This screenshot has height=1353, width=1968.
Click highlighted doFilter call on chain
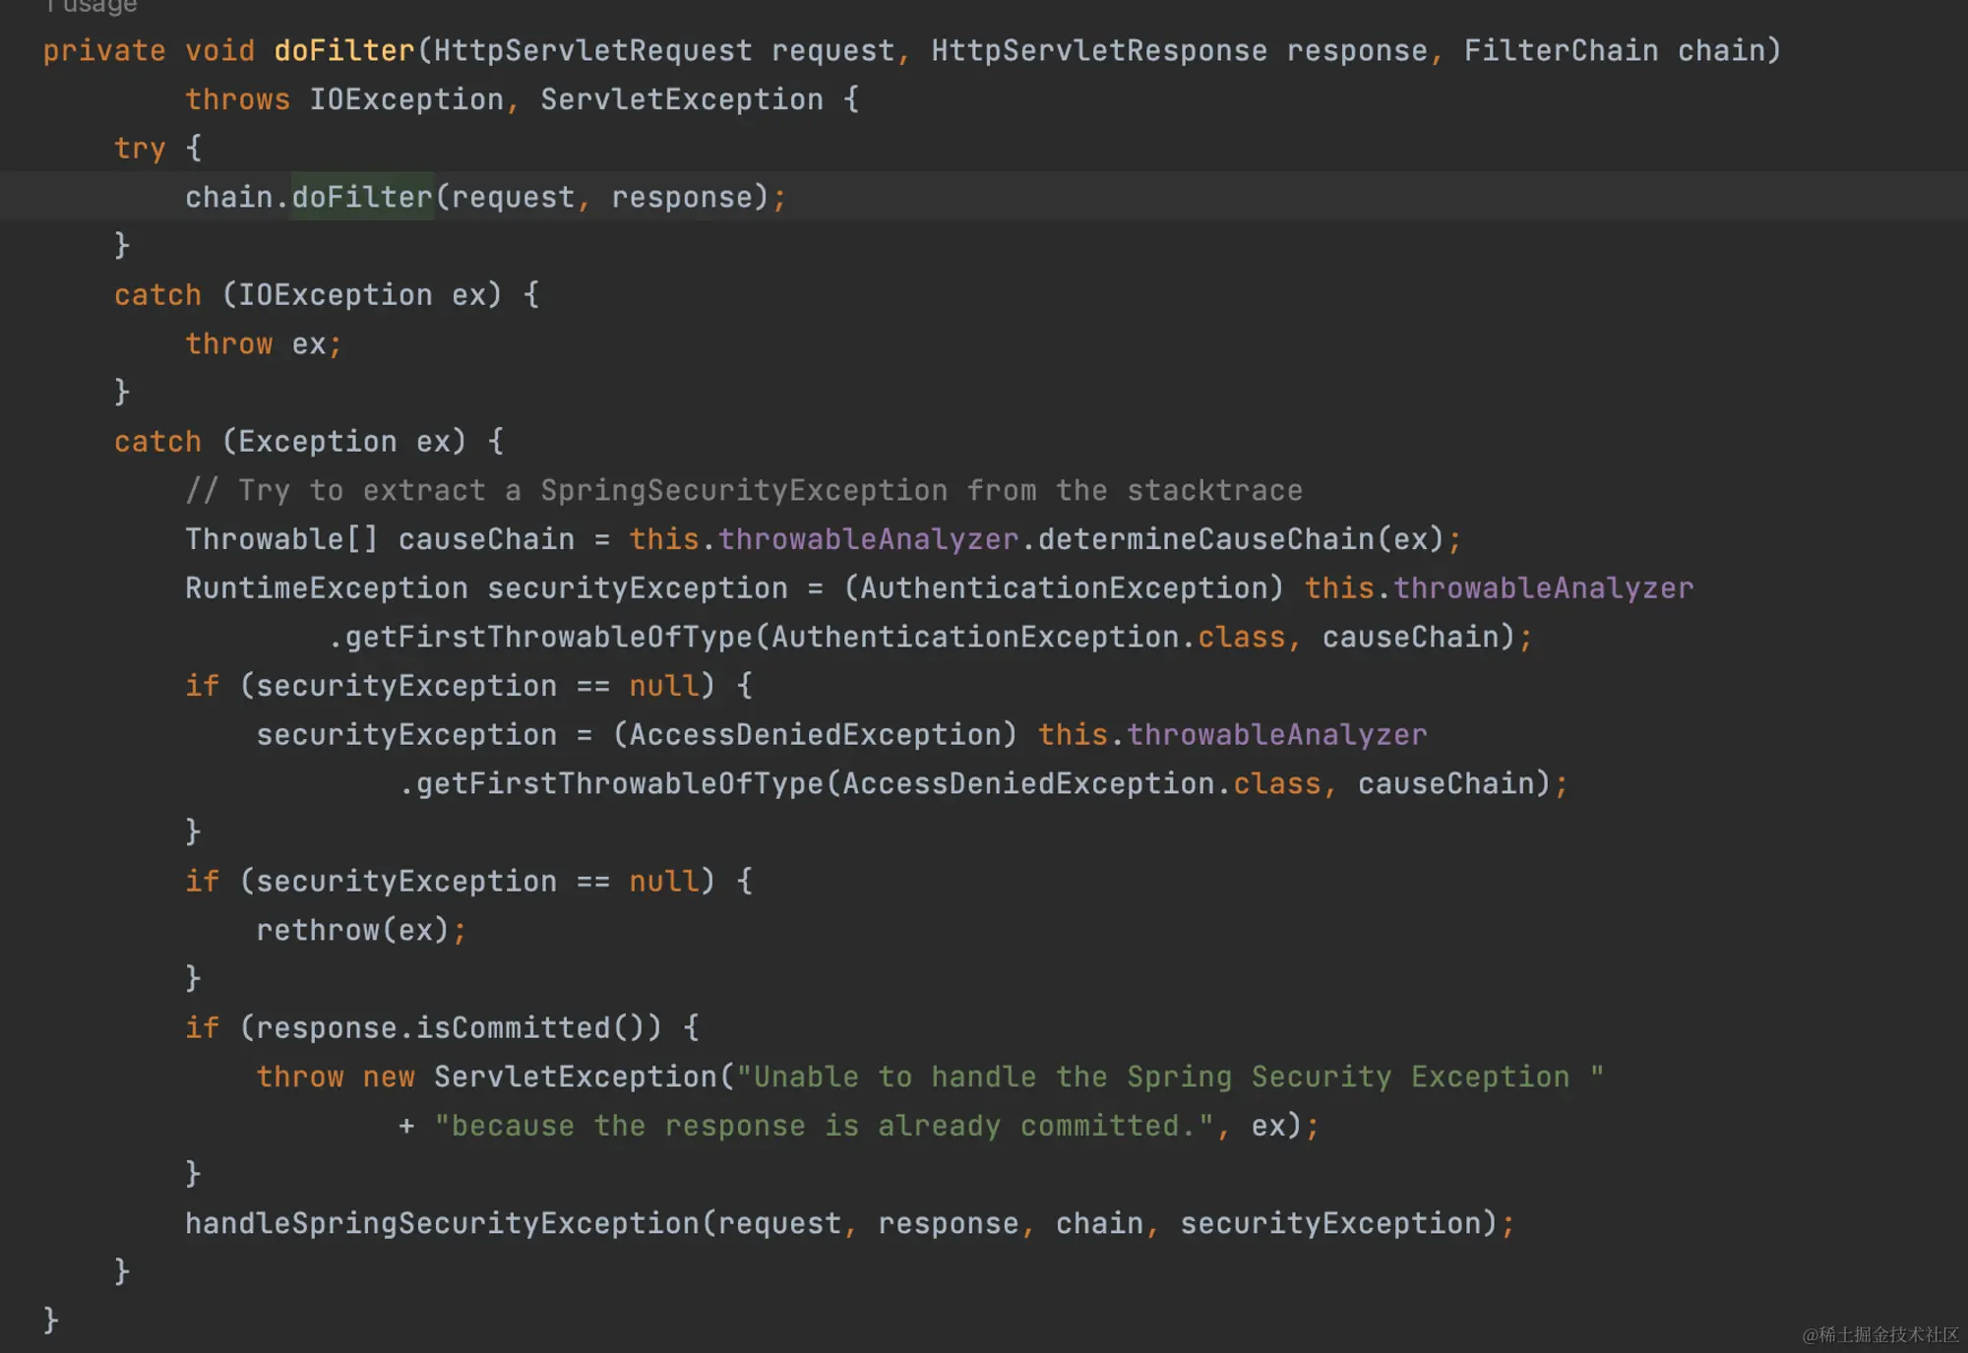[361, 197]
